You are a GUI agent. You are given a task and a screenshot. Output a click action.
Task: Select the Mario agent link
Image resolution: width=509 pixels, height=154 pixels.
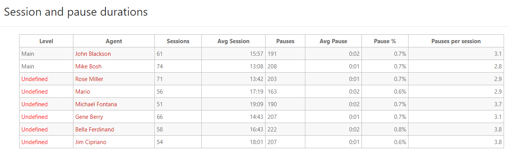click(83, 92)
